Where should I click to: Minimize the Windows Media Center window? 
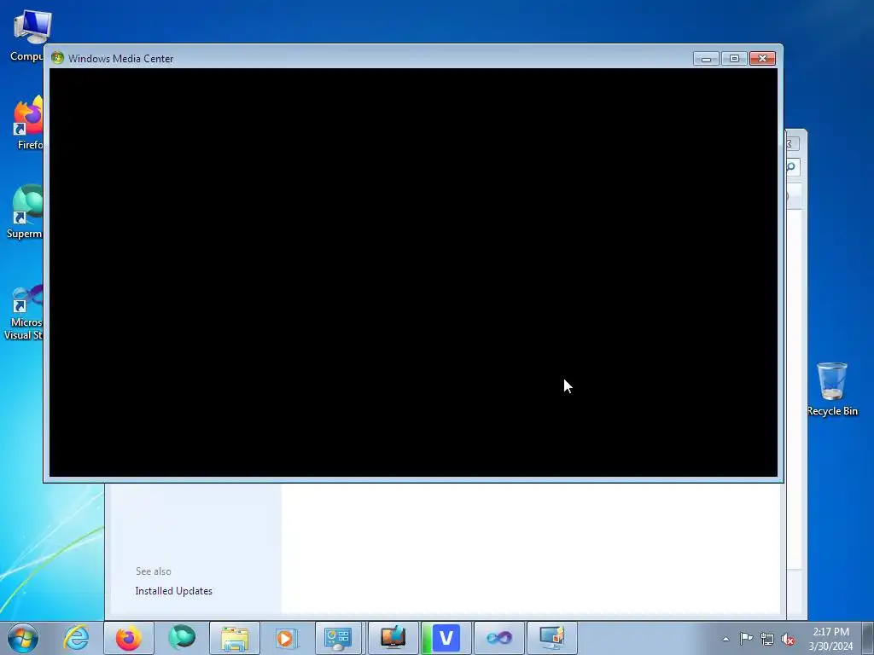(x=706, y=59)
